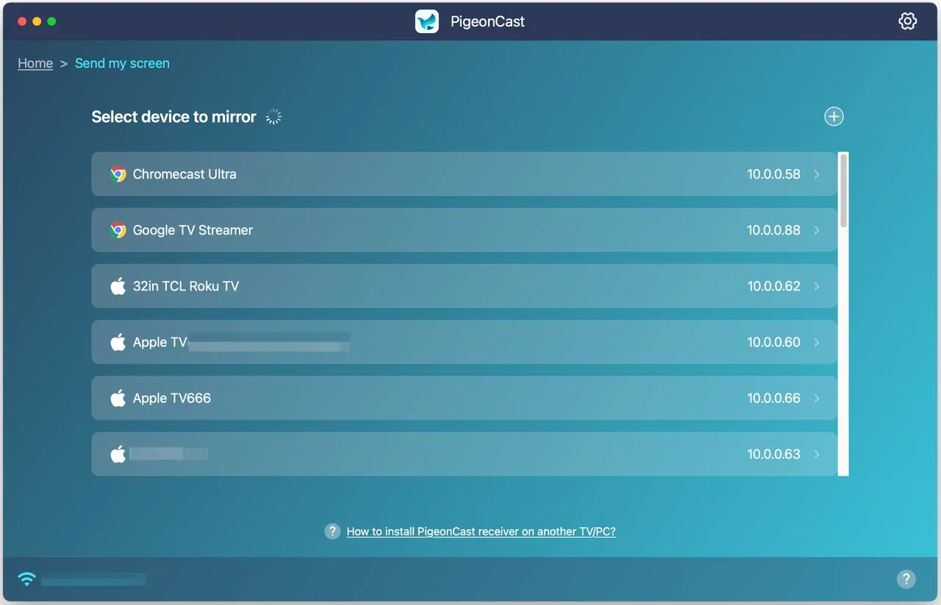941x605 pixels.
Task: Click IP address 10.0.0.62
Action: [x=773, y=286]
